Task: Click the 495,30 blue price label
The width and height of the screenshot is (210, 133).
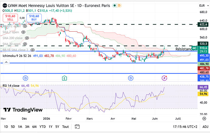Action: 204,56
